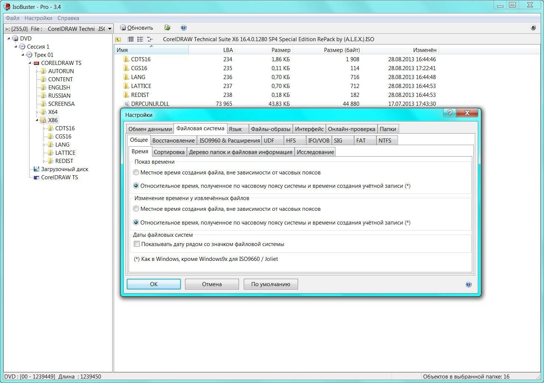Collapse the CORELDRAW TS node
Viewport: 544px width, 383px height.
pos(30,63)
